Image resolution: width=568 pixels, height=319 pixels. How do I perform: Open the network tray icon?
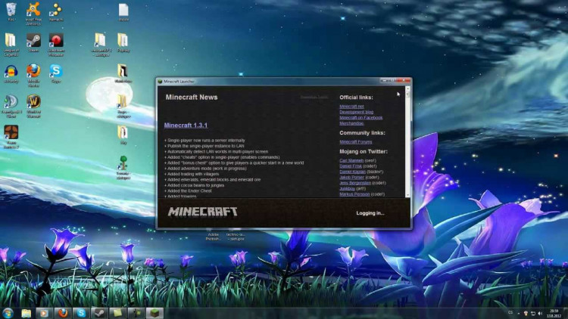pyautogui.click(x=533, y=313)
